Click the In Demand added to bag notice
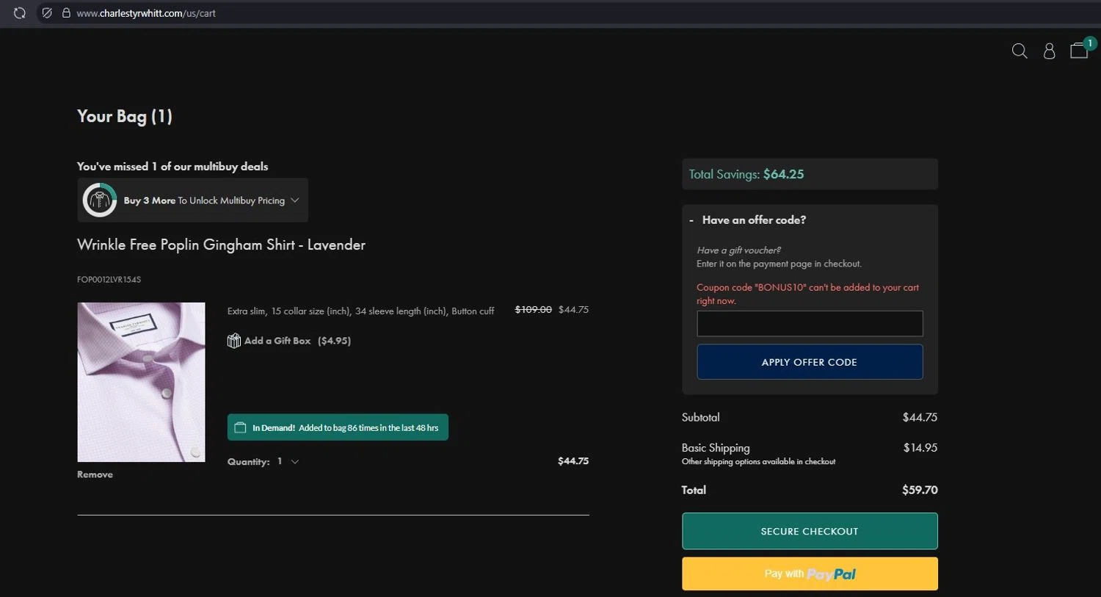Viewport: 1101px width, 597px height. tap(338, 427)
